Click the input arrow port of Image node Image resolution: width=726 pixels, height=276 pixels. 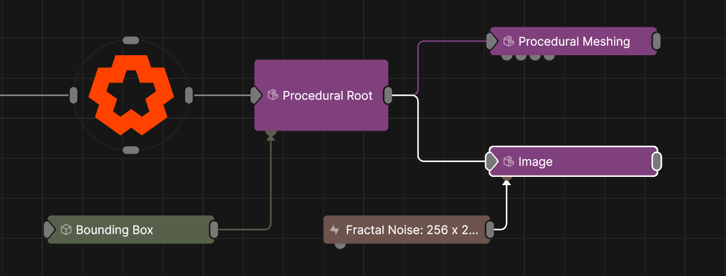coord(491,161)
